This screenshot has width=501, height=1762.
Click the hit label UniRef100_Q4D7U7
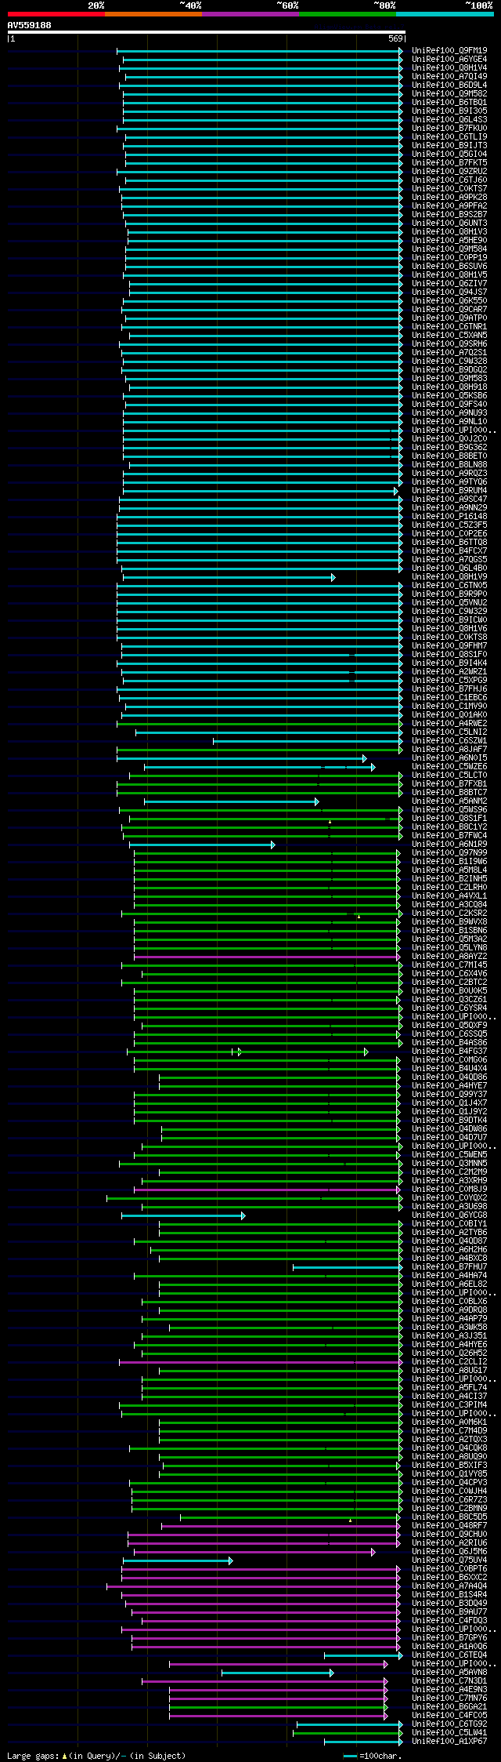coord(449,1138)
